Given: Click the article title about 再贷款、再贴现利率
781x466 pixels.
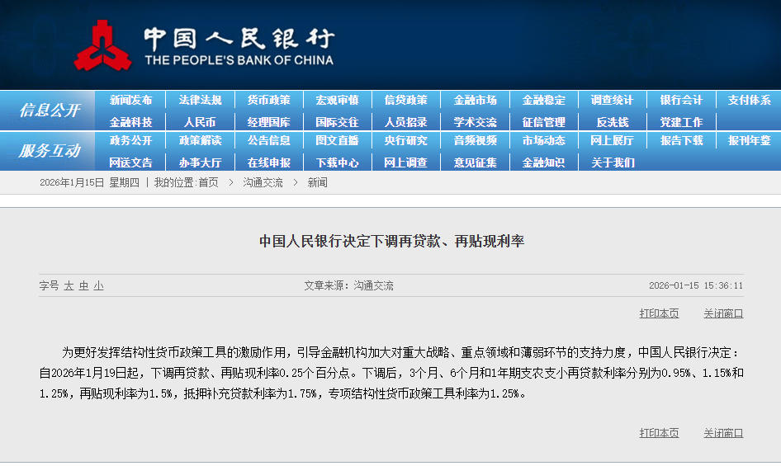Looking at the screenshot, I should [391, 241].
